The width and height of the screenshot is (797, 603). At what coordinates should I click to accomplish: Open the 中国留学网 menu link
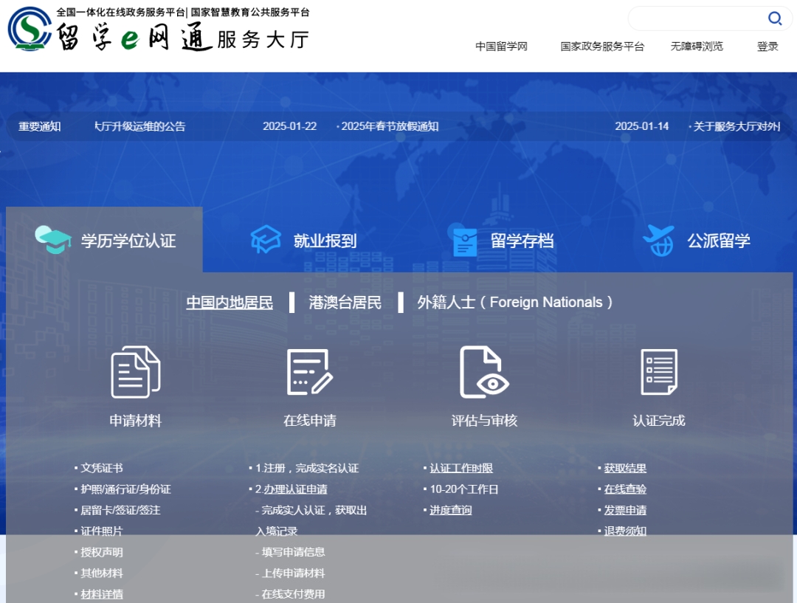pos(502,46)
